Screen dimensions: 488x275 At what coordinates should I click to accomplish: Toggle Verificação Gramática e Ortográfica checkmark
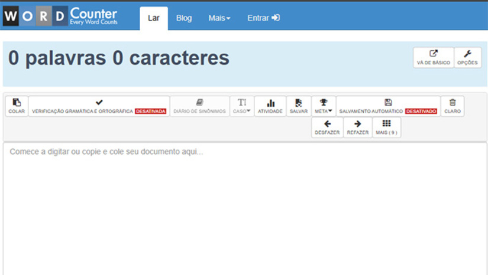[x=99, y=106]
